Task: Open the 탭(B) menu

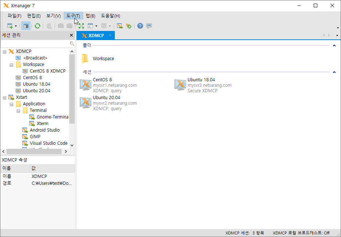Action: point(90,16)
